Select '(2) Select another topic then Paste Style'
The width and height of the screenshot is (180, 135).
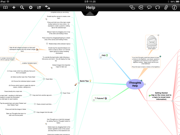click(23, 77)
